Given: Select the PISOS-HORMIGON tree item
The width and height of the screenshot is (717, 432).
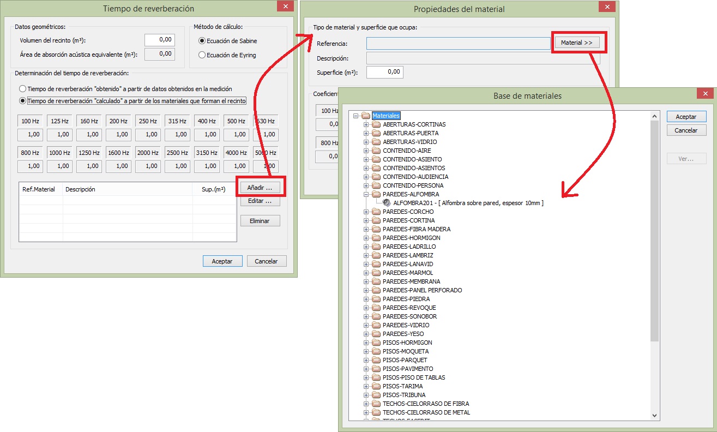Looking at the screenshot, I should coord(407,343).
